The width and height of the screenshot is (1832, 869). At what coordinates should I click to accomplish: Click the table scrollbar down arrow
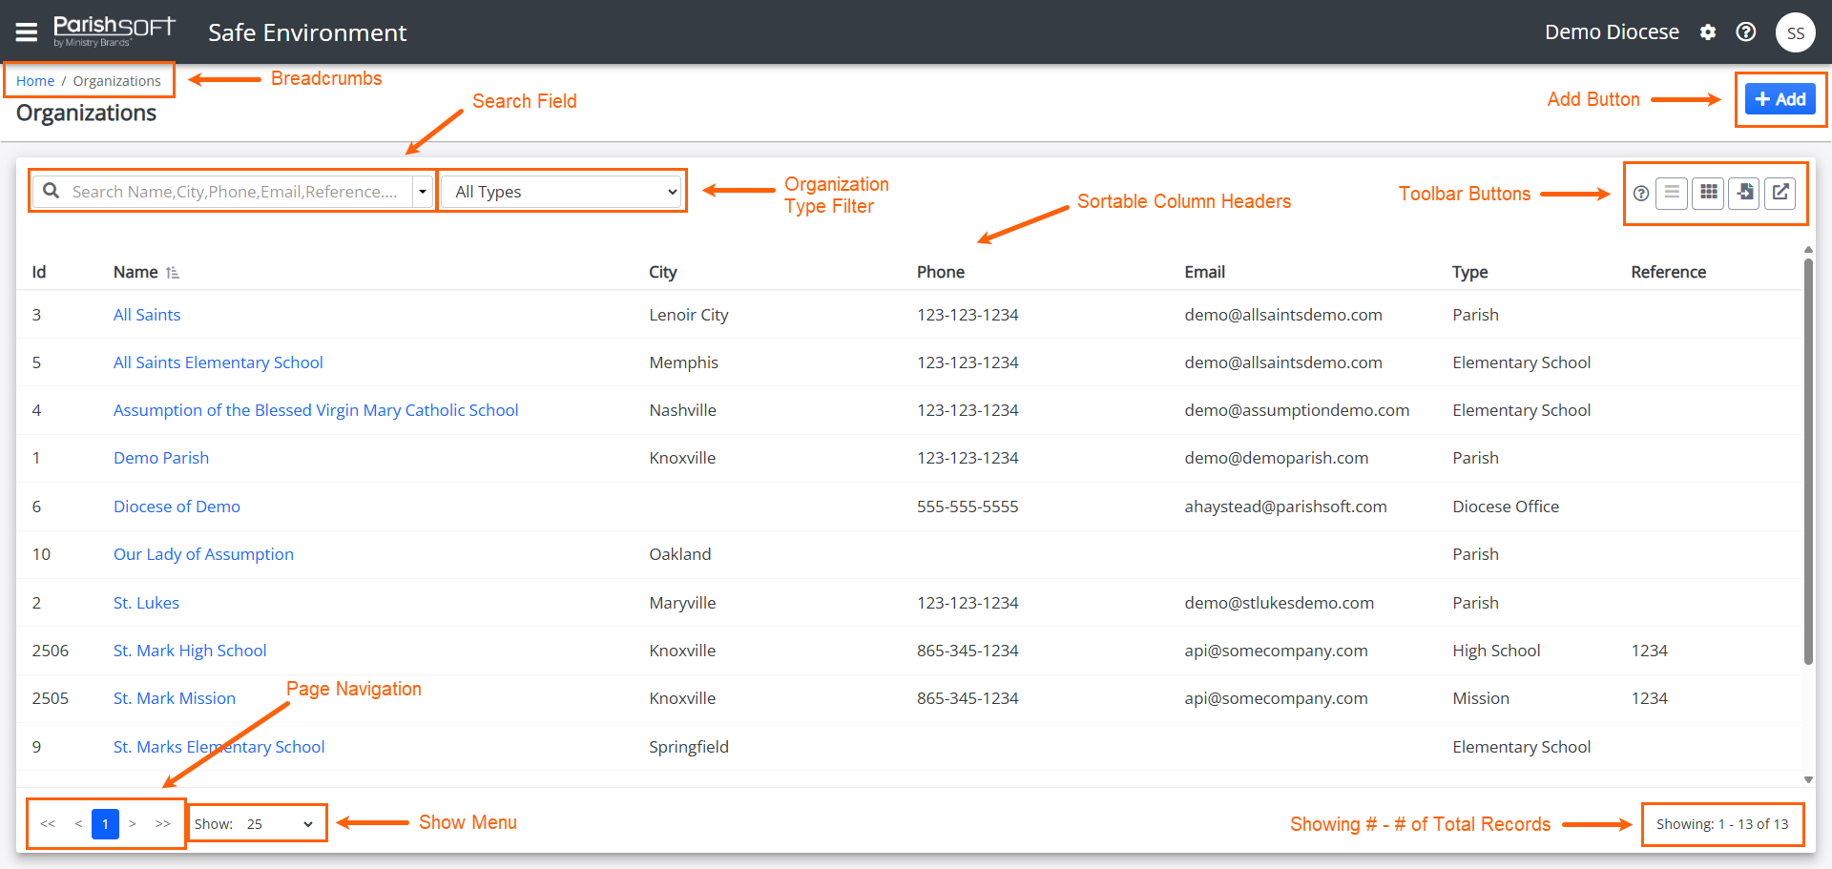(1808, 779)
